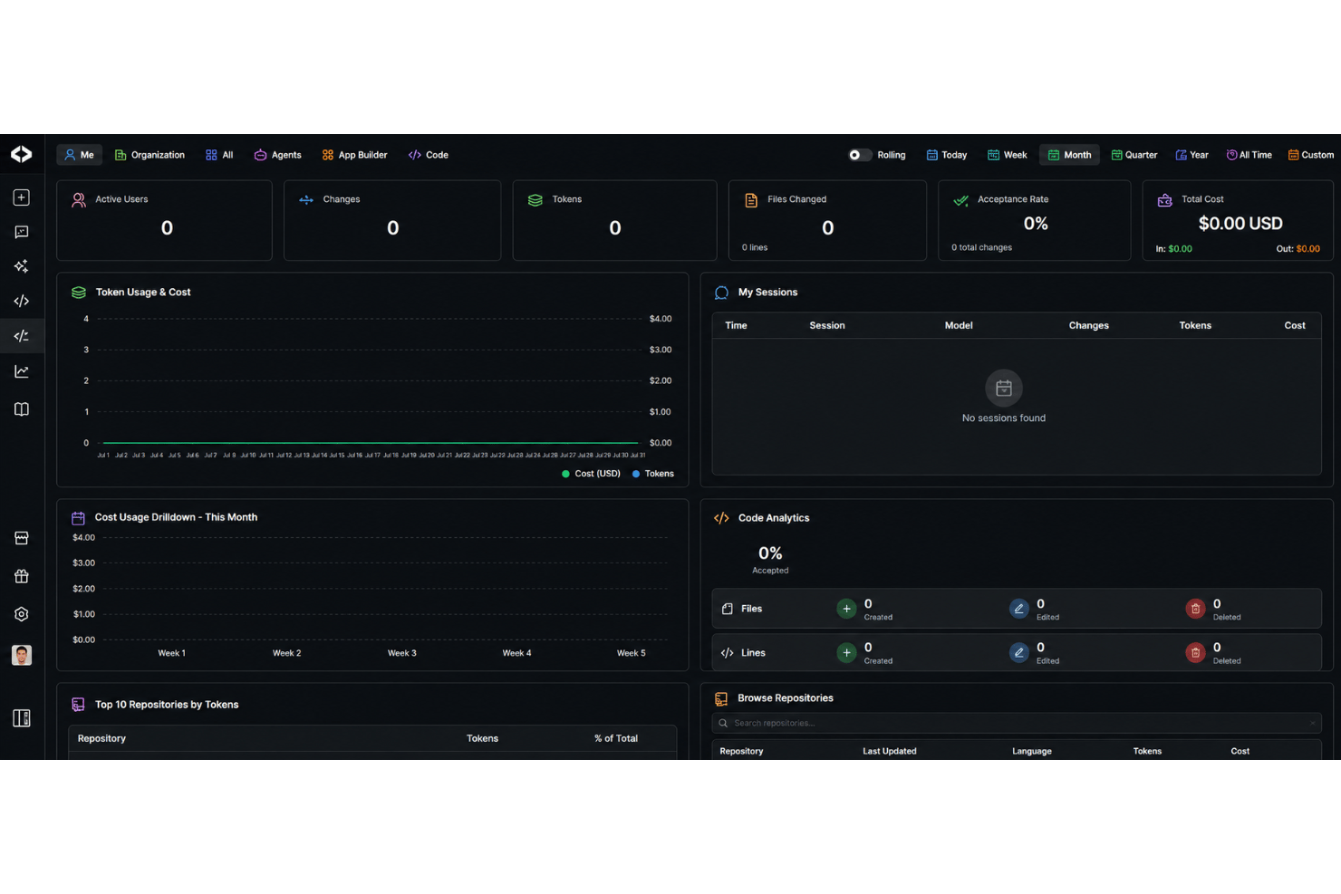Click the Acceptance Rate checkmark icon

pos(961,200)
